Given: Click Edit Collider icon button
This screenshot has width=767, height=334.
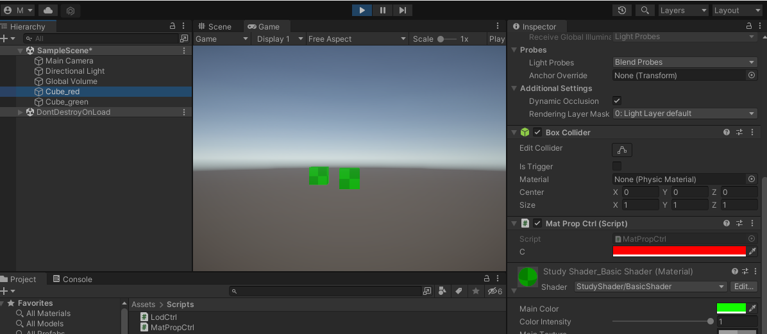Looking at the screenshot, I should pos(621,150).
